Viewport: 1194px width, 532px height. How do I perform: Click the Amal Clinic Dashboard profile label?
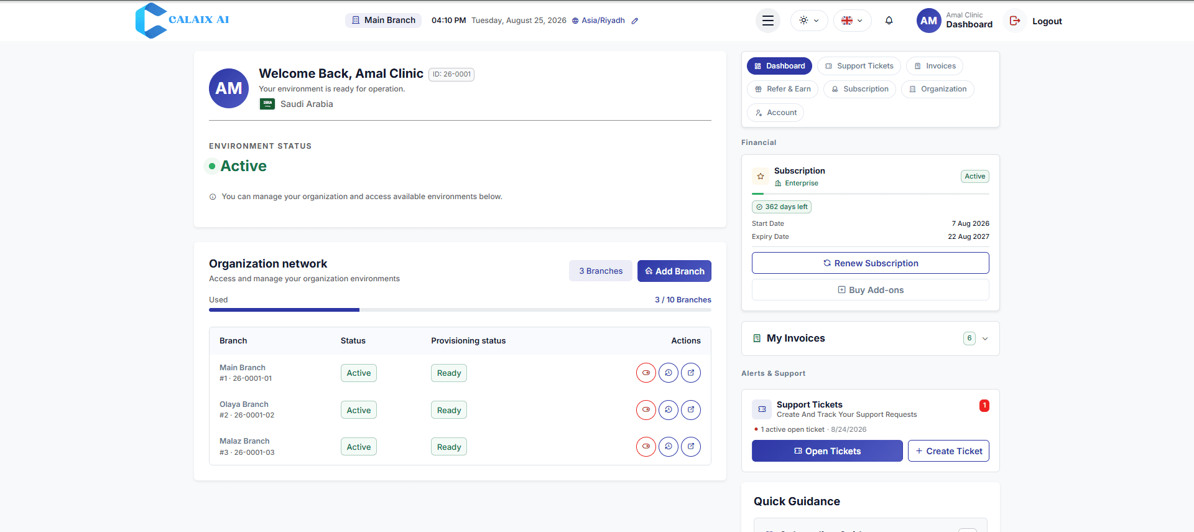tap(970, 21)
